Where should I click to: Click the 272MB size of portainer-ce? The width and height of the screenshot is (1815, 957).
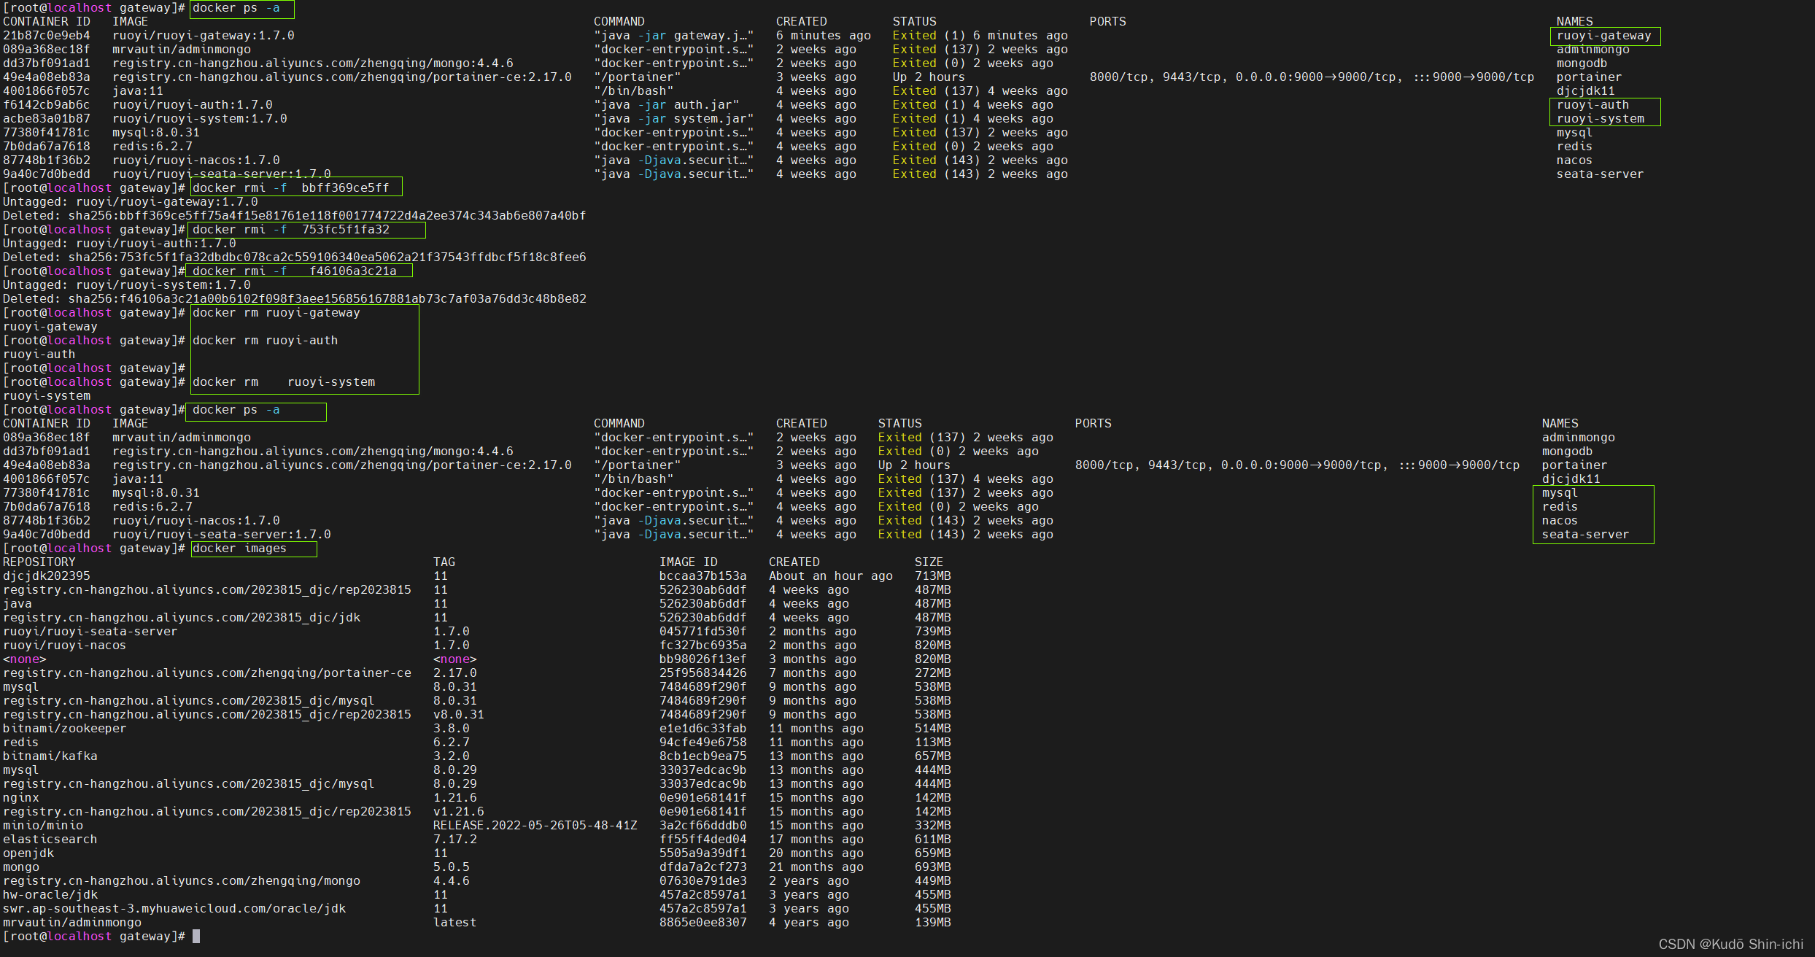933,673
